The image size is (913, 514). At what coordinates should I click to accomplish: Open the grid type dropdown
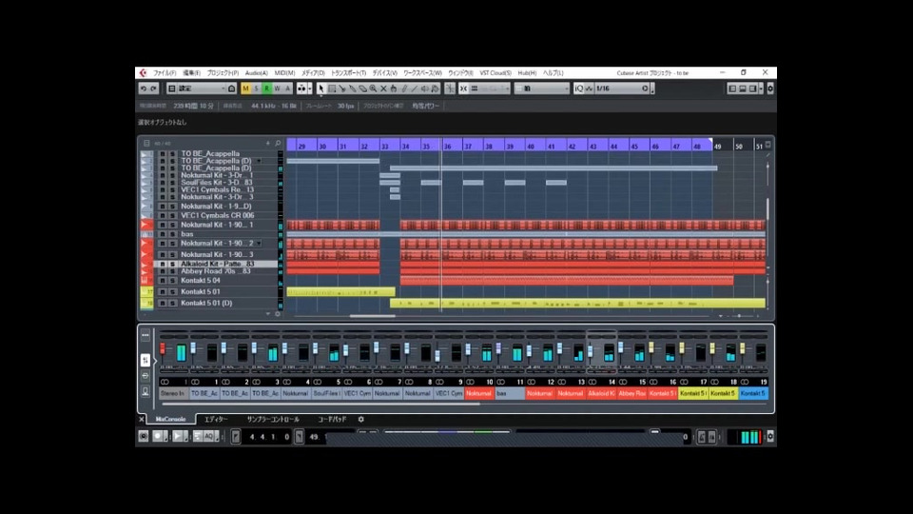point(541,89)
